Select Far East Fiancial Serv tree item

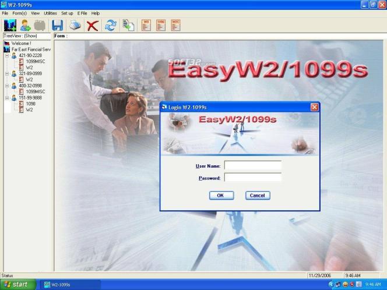(31, 49)
